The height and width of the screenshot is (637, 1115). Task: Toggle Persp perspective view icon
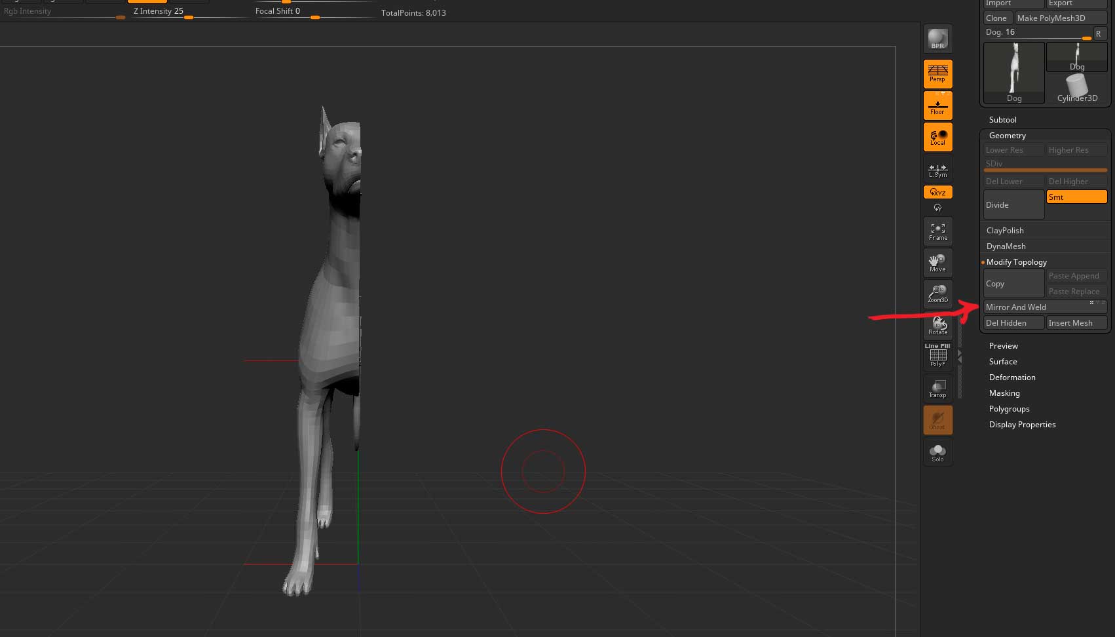(x=937, y=73)
